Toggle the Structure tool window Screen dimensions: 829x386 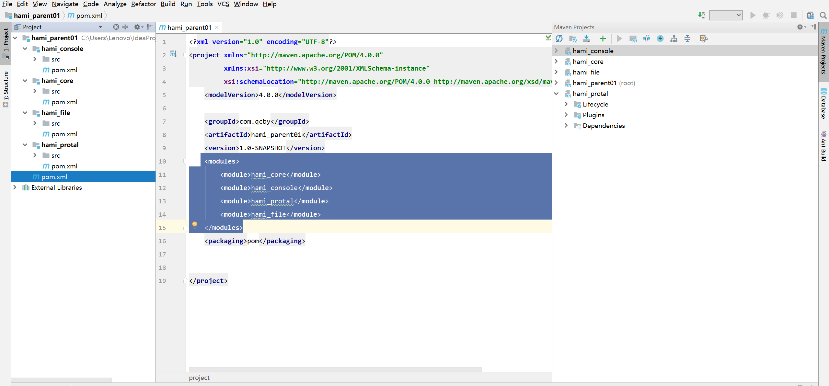6,89
